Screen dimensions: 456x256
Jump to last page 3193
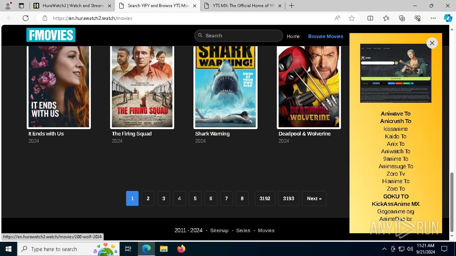click(289, 198)
